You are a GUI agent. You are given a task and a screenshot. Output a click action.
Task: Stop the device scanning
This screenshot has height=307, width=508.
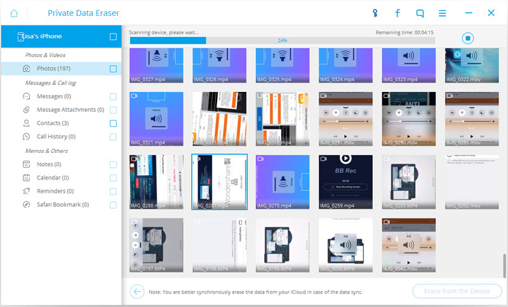click(467, 38)
